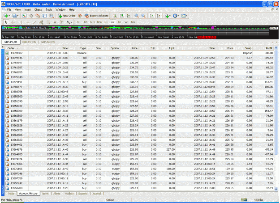Set timeframe to W1
This screenshot has width=280, height=203.
(x=126, y=22)
